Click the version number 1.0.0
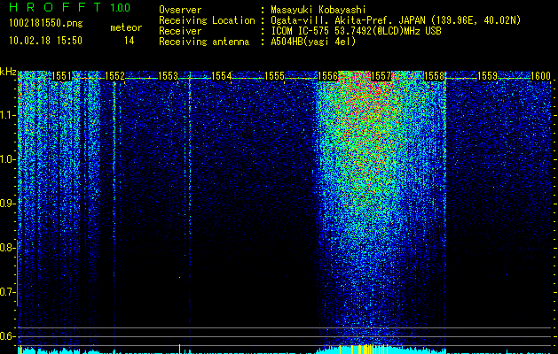Image resolution: width=558 pixels, height=354 pixels. (121, 8)
